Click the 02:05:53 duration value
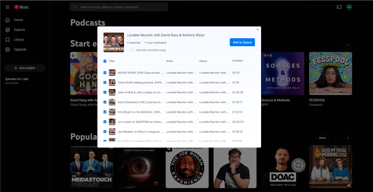Image resolution: width=373 pixels, height=192 pixels. click(x=238, y=122)
